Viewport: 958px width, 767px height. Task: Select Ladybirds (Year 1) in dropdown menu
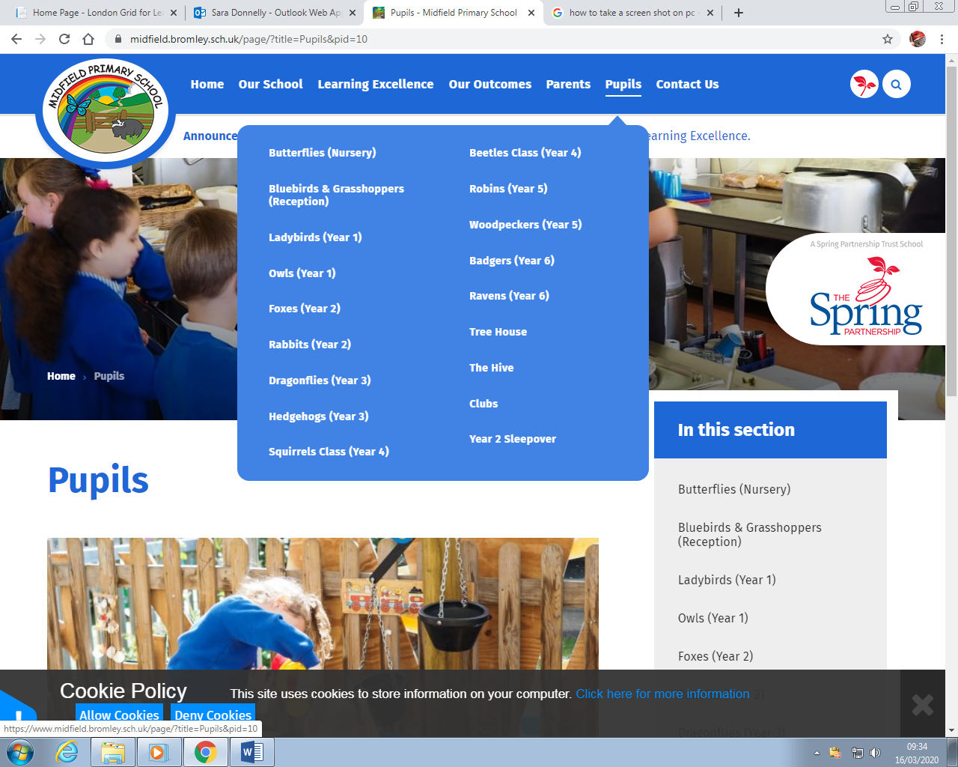tap(315, 237)
